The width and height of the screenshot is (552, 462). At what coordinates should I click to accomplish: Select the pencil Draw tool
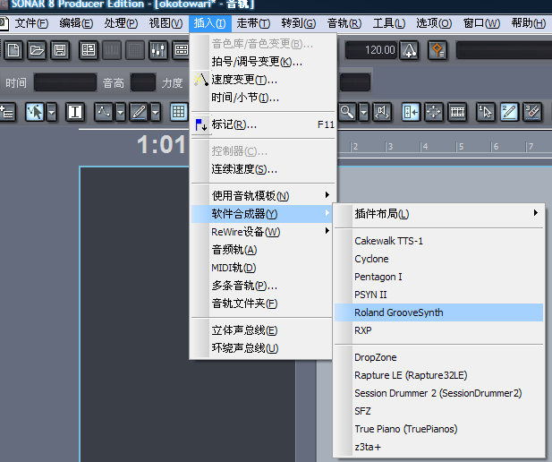click(139, 113)
